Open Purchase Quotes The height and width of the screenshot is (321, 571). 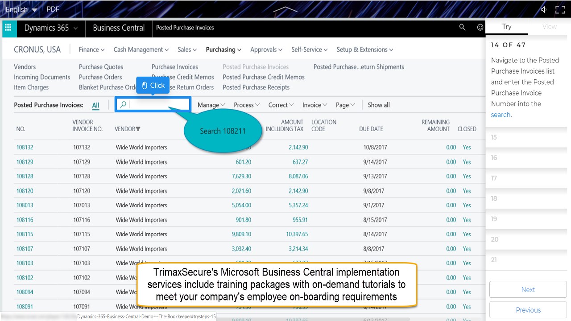click(x=101, y=67)
